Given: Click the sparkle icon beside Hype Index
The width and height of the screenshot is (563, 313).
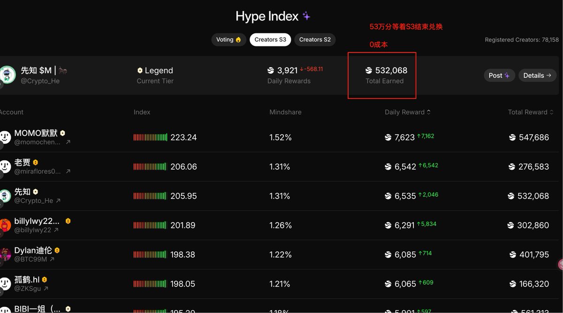Looking at the screenshot, I should pyautogui.click(x=306, y=16).
